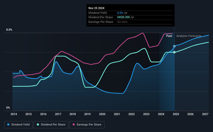Image resolution: width=213 pixels, height=132 pixels.
Task: Toggle the Dividend Per Share legend button
Action: (51, 125)
